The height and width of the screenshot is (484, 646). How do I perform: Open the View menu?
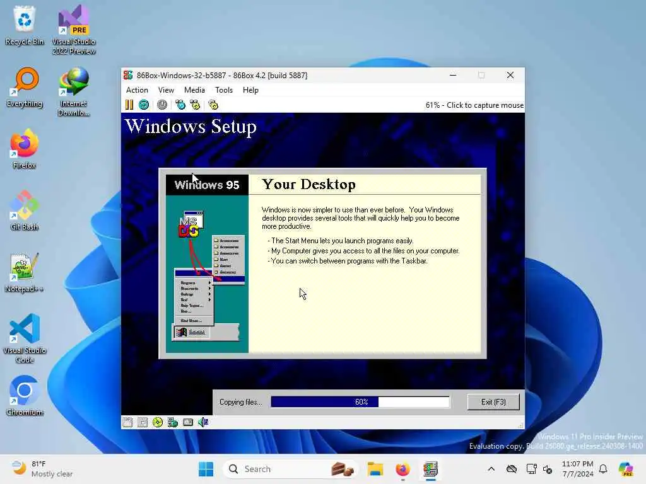[x=166, y=90]
